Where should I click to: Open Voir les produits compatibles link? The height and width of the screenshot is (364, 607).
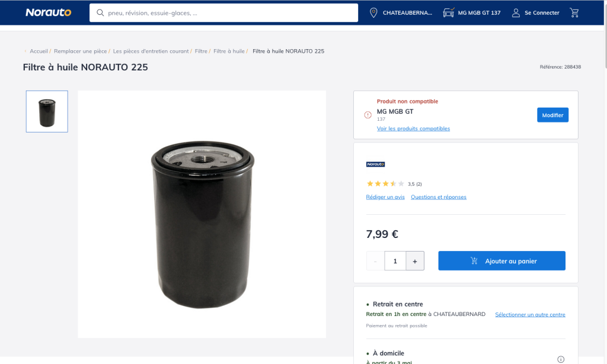coord(413,128)
